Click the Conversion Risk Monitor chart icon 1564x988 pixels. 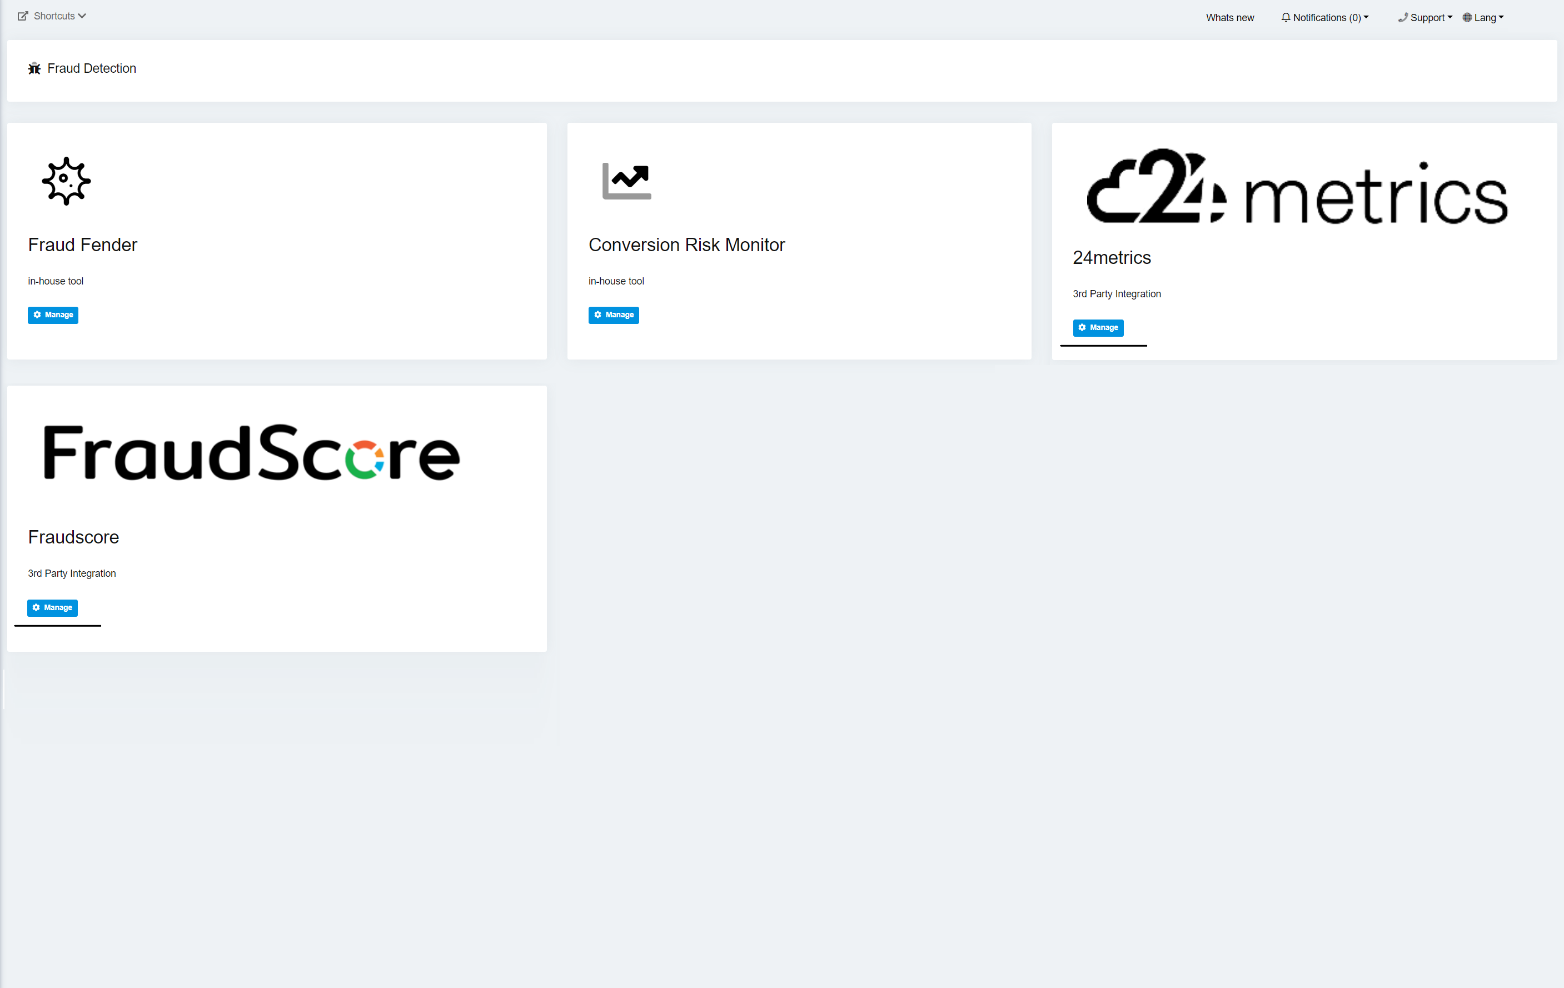626,181
